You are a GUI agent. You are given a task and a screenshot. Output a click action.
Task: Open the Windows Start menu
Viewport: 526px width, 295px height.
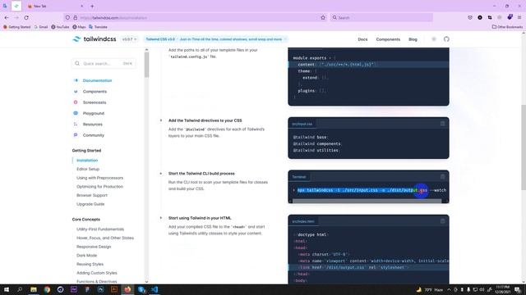pyautogui.click(x=7, y=289)
